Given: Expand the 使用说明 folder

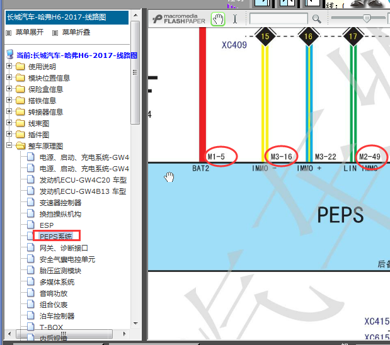Looking at the screenshot, I should [9, 66].
